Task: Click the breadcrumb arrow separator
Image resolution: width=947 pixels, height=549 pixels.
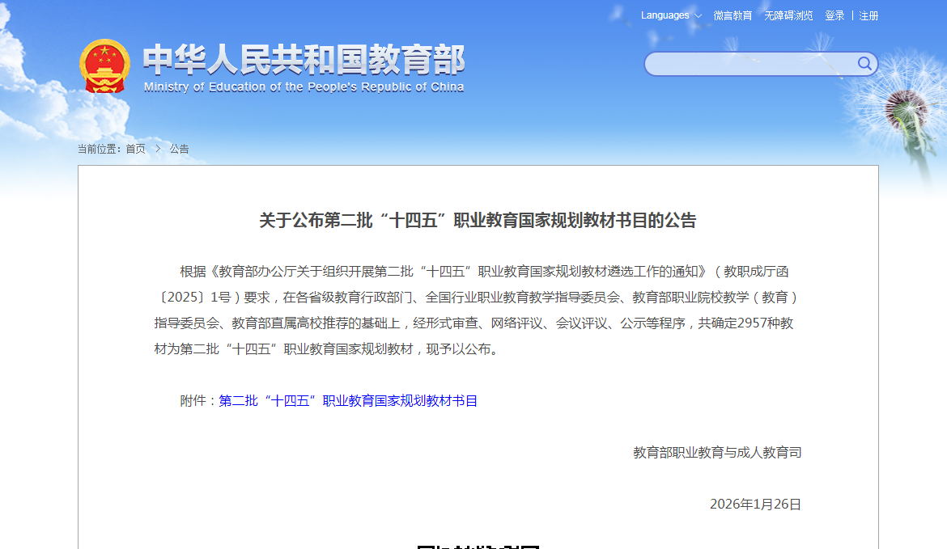Action: (x=158, y=149)
